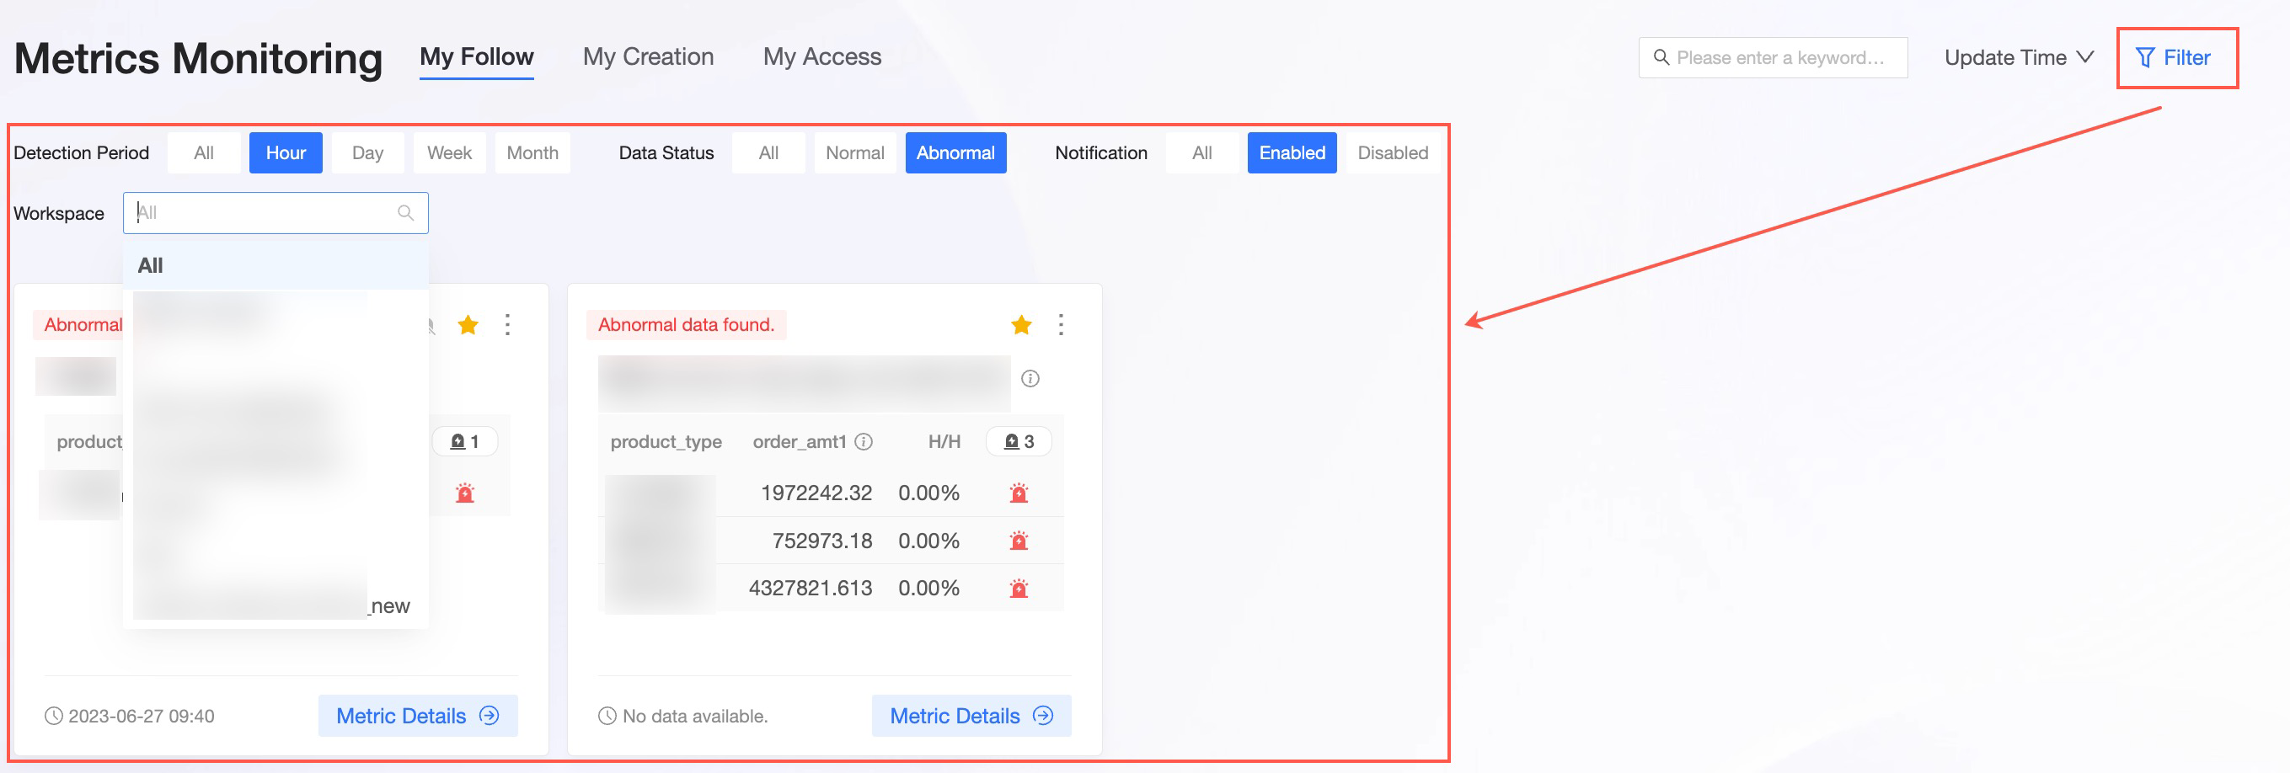
Task: Click info icon beside blurred metric title
Action: [x=1030, y=380]
